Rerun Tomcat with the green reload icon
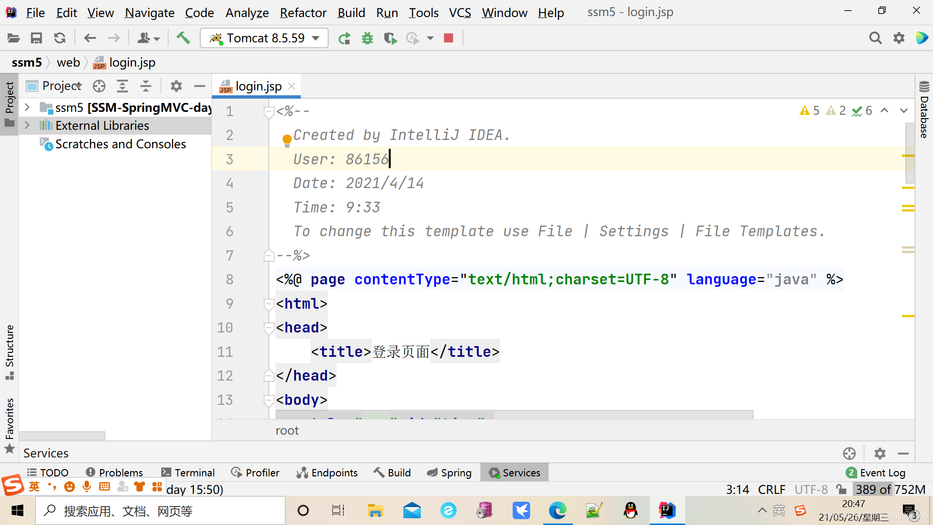Image resolution: width=933 pixels, height=525 pixels. (x=344, y=38)
